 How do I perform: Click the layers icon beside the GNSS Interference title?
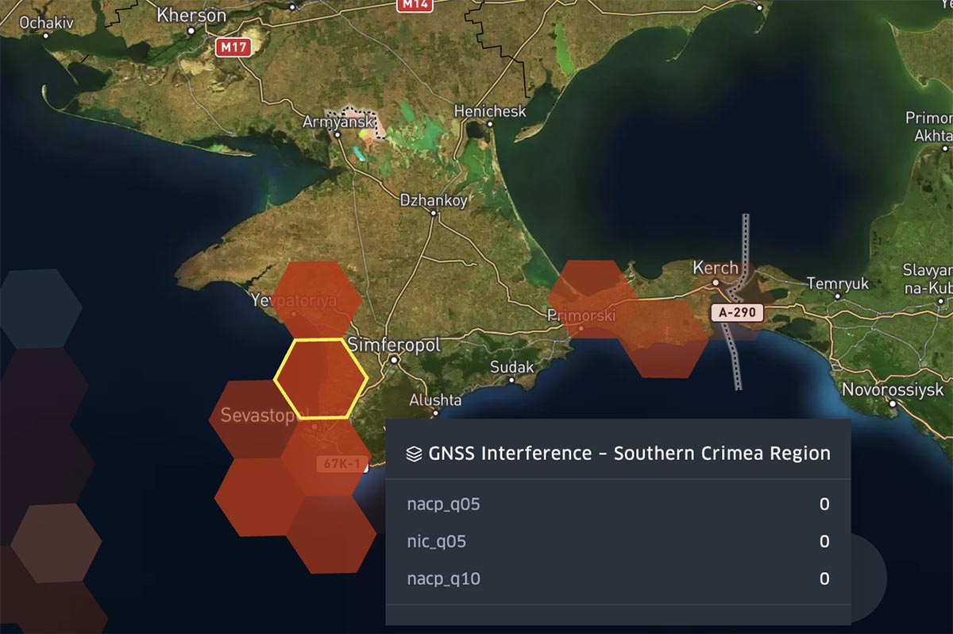point(413,453)
